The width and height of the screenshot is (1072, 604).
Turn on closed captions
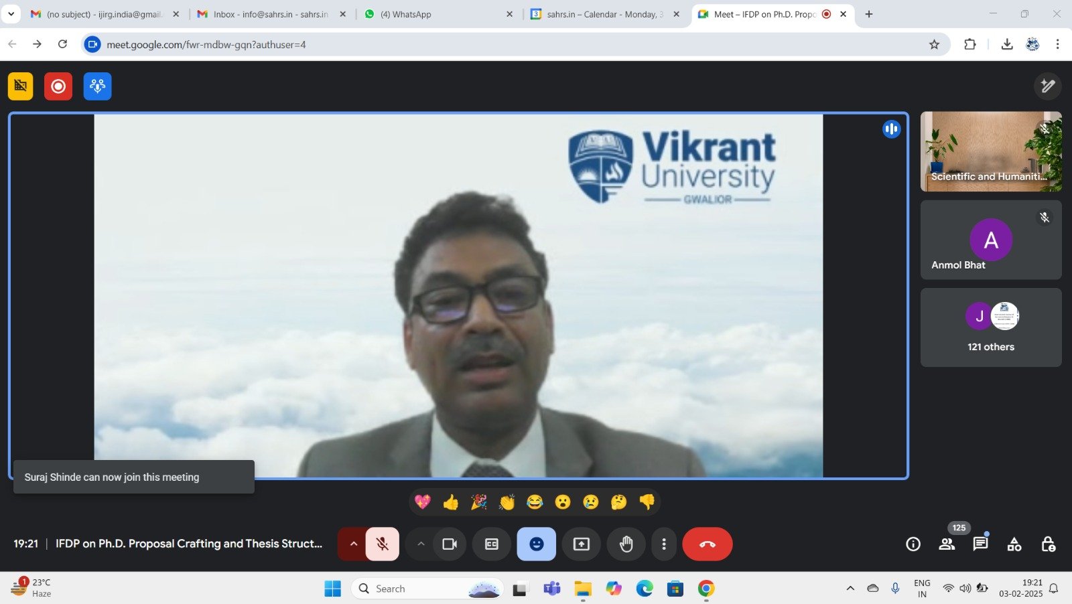492,544
